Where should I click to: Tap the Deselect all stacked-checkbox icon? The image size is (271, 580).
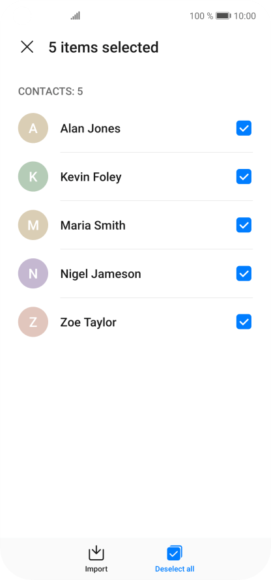tap(175, 553)
